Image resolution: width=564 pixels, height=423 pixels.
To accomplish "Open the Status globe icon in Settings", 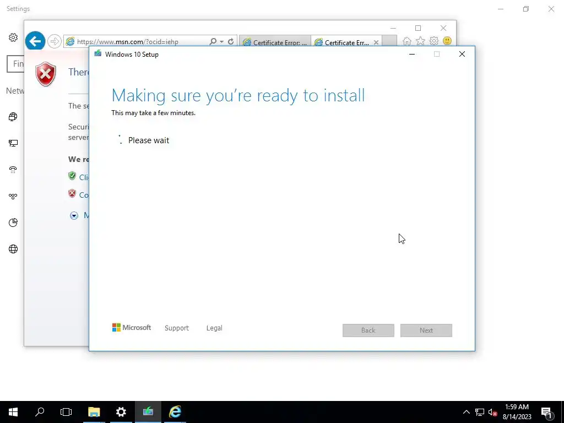I will coord(13,117).
